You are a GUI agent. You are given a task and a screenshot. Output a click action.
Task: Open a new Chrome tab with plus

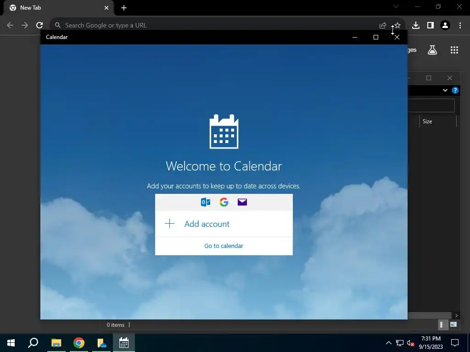(124, 8)
